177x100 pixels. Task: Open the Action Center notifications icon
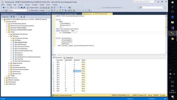coord(173,97)
